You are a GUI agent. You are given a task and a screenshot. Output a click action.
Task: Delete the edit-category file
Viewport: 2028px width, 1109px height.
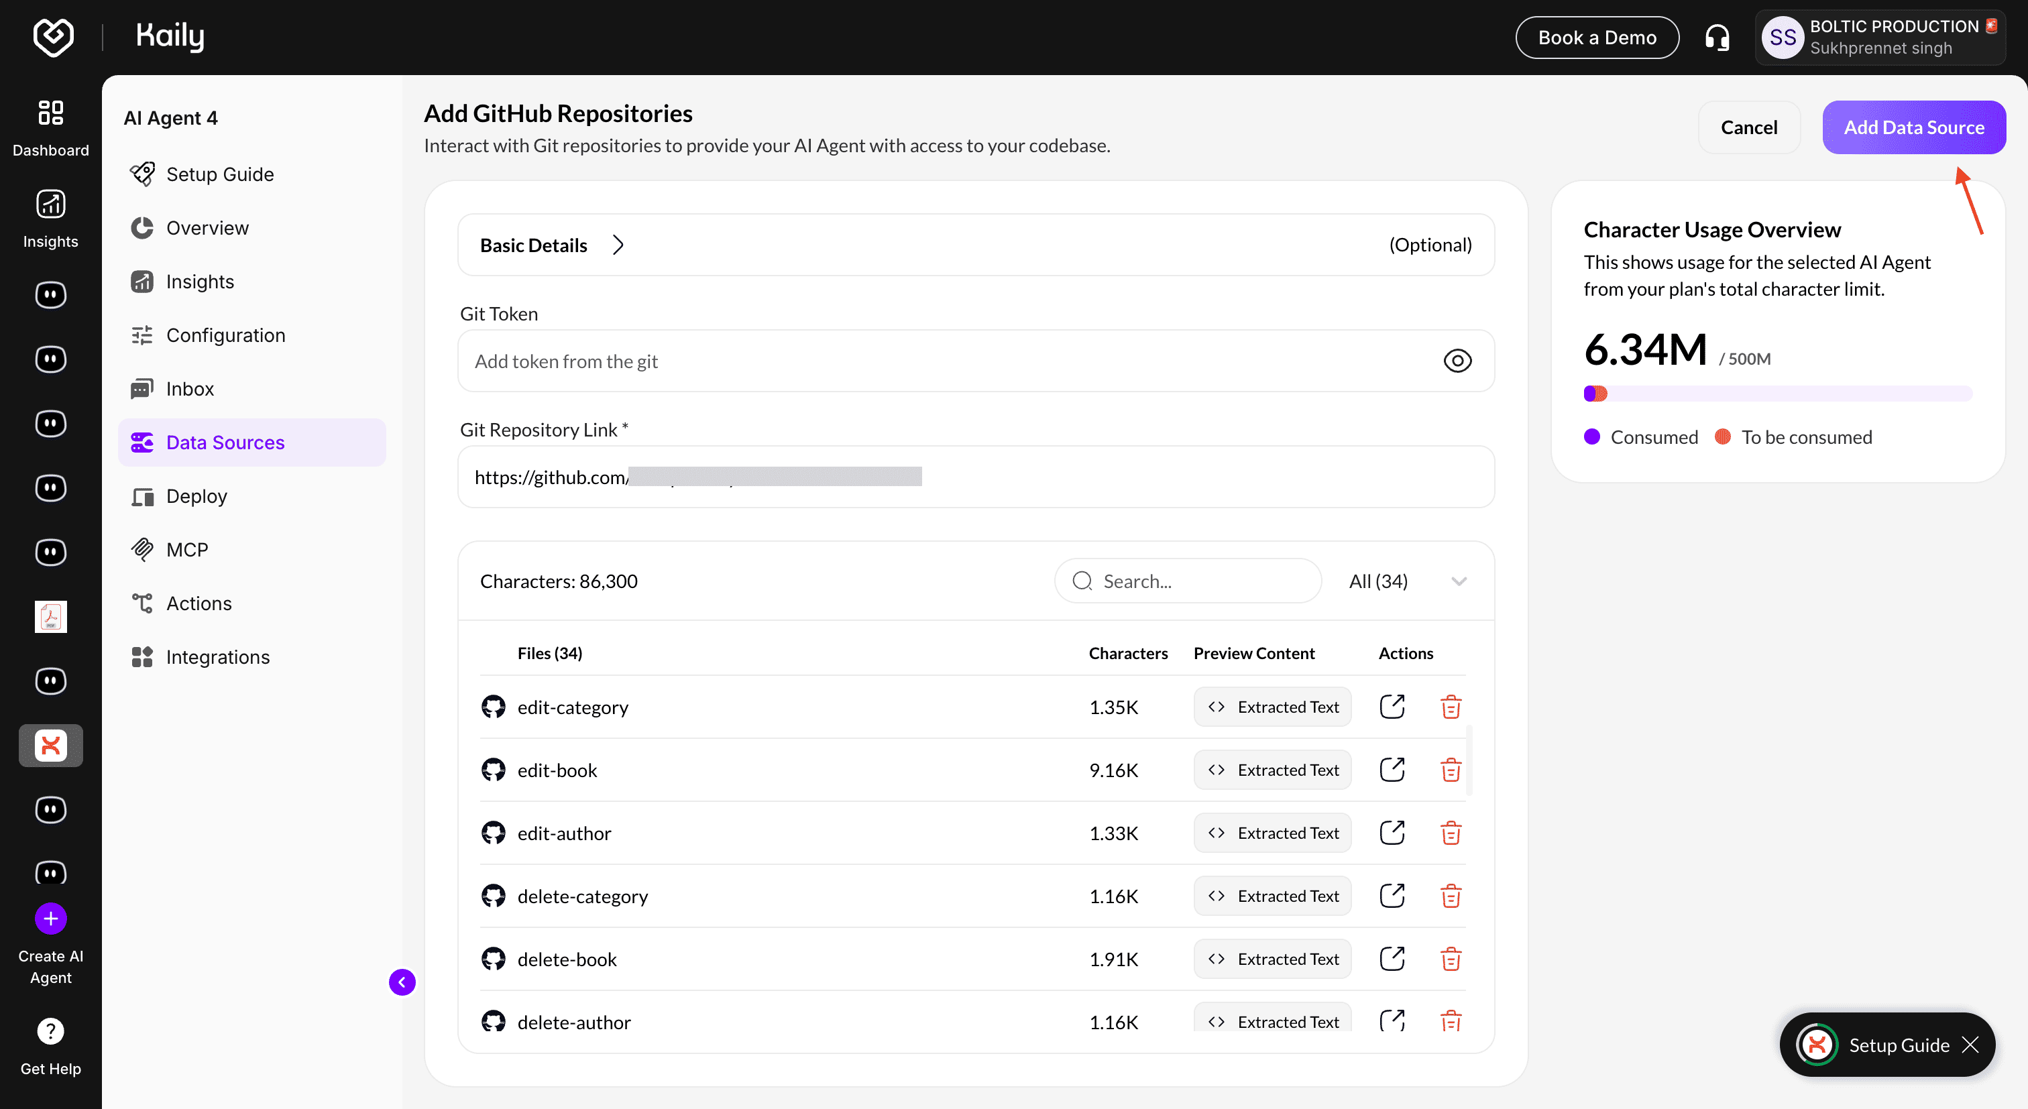point(1450,707)
